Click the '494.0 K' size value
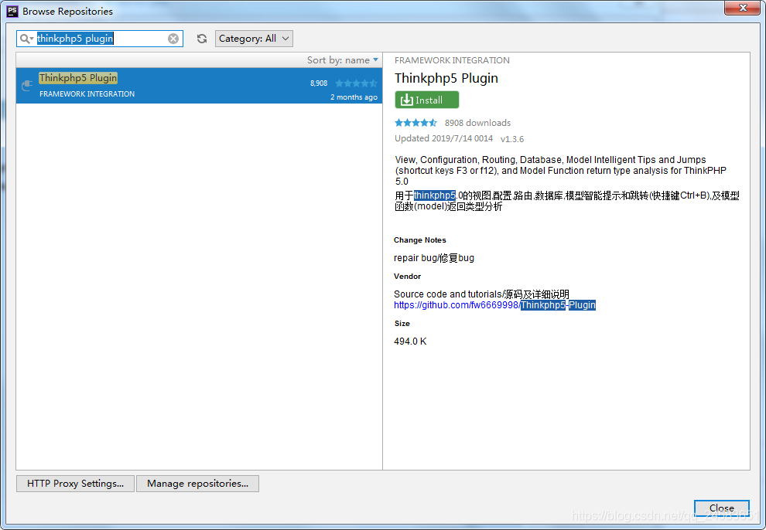Viewport: 766px width, 530px height. click(x=410, y=341)
